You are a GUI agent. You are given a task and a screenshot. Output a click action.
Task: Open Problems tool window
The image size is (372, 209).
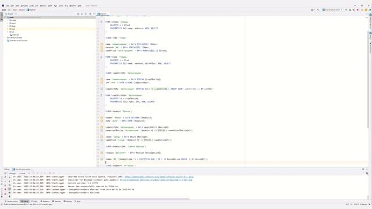pyautogui.click(x=45, y=201)
